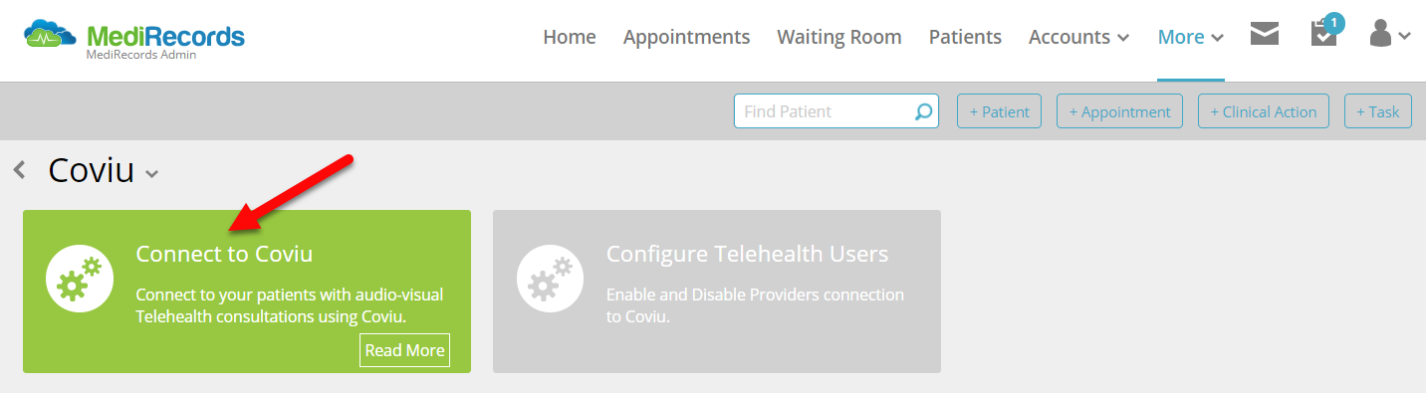Click the magnifier search icon in Find Patient
Viewport: 1426px width, 393px height.
tap(923, 111)
